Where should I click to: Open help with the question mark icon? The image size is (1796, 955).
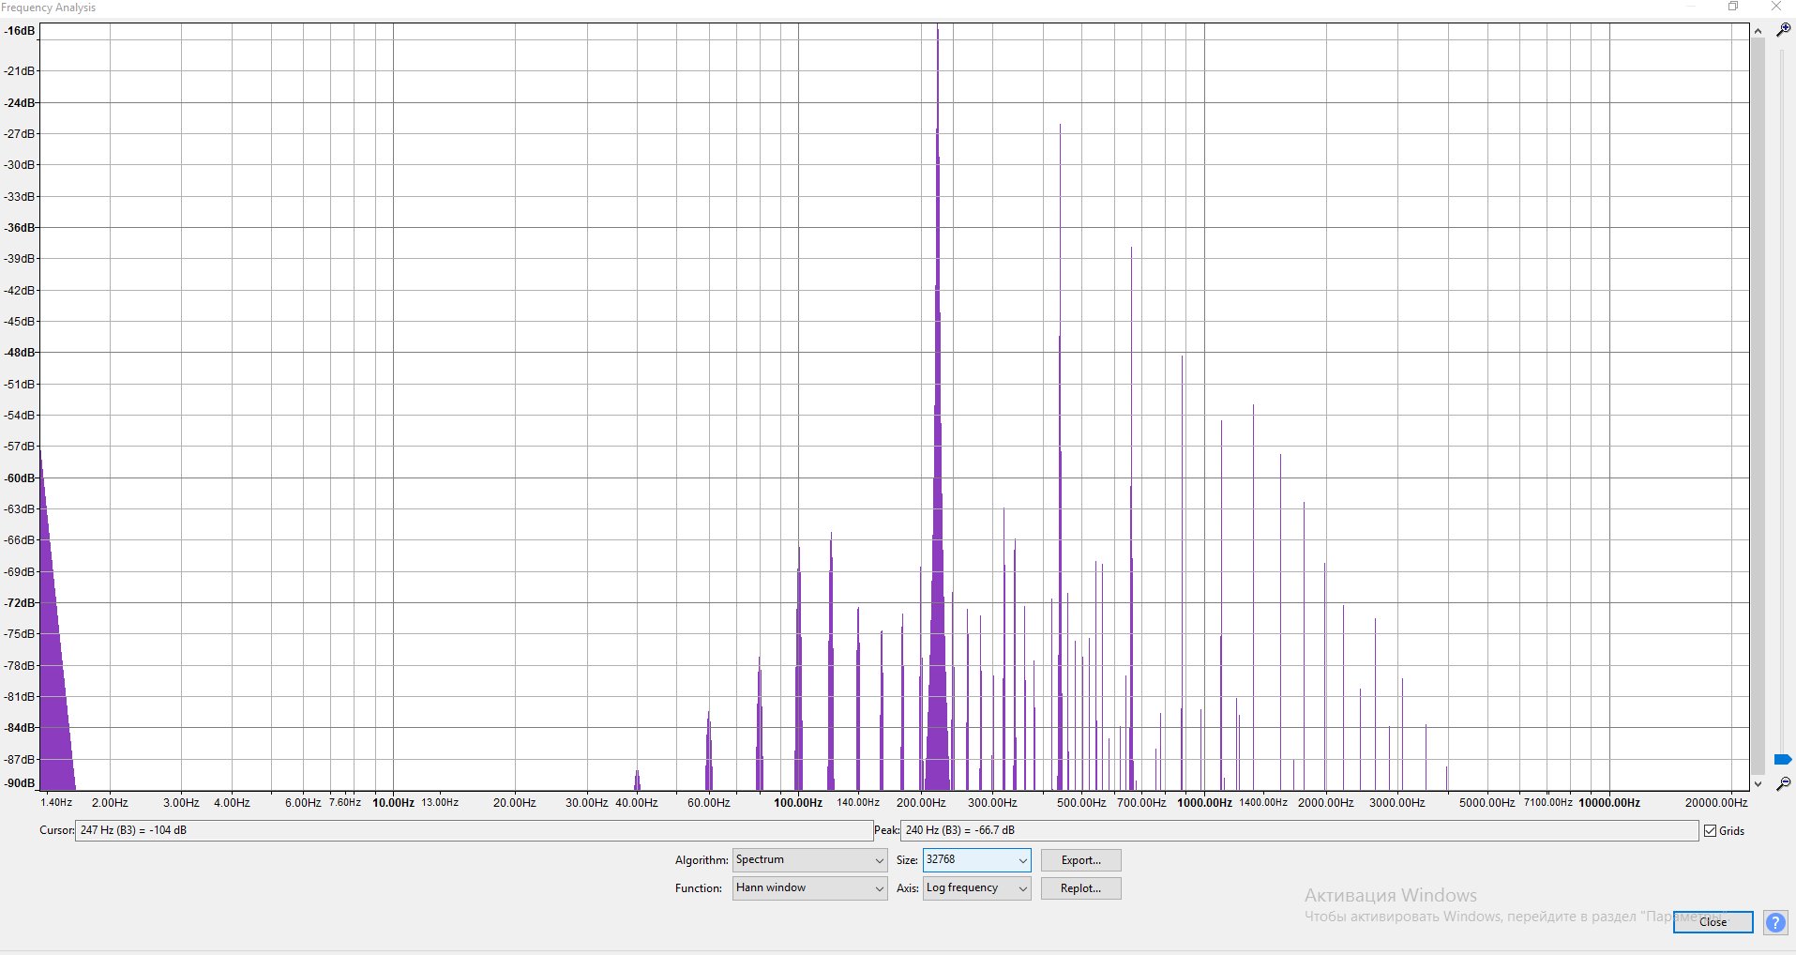(1774, 922)
